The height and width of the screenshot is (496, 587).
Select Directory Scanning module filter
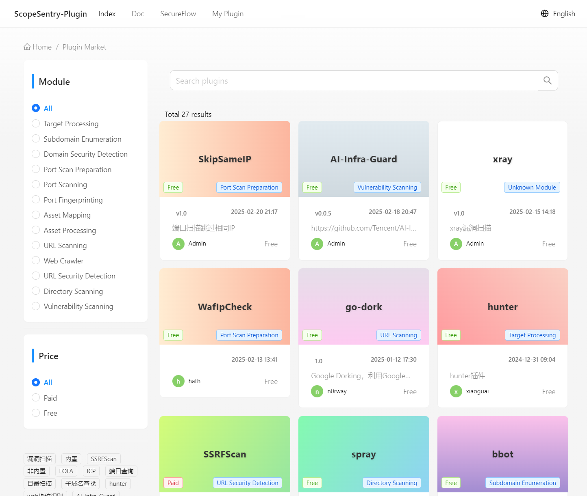pyautogui.click(x=67, y=291)
